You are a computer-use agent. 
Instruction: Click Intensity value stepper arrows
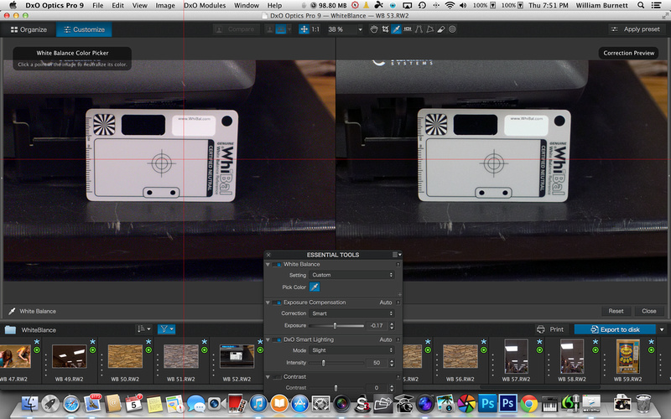point(392,363)
